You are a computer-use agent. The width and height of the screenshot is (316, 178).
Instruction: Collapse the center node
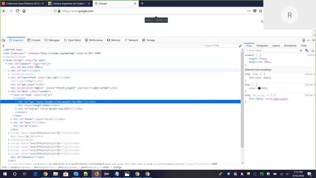tap(14, 98)
